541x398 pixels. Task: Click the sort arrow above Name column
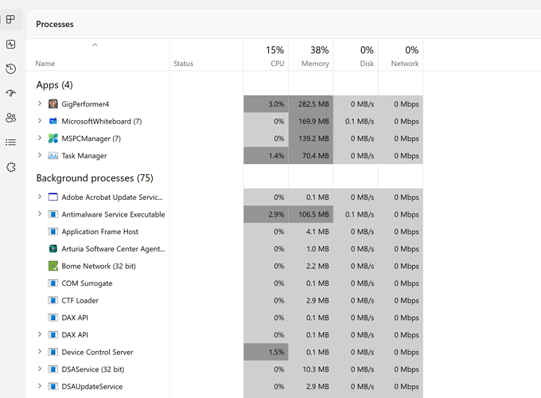95,45
